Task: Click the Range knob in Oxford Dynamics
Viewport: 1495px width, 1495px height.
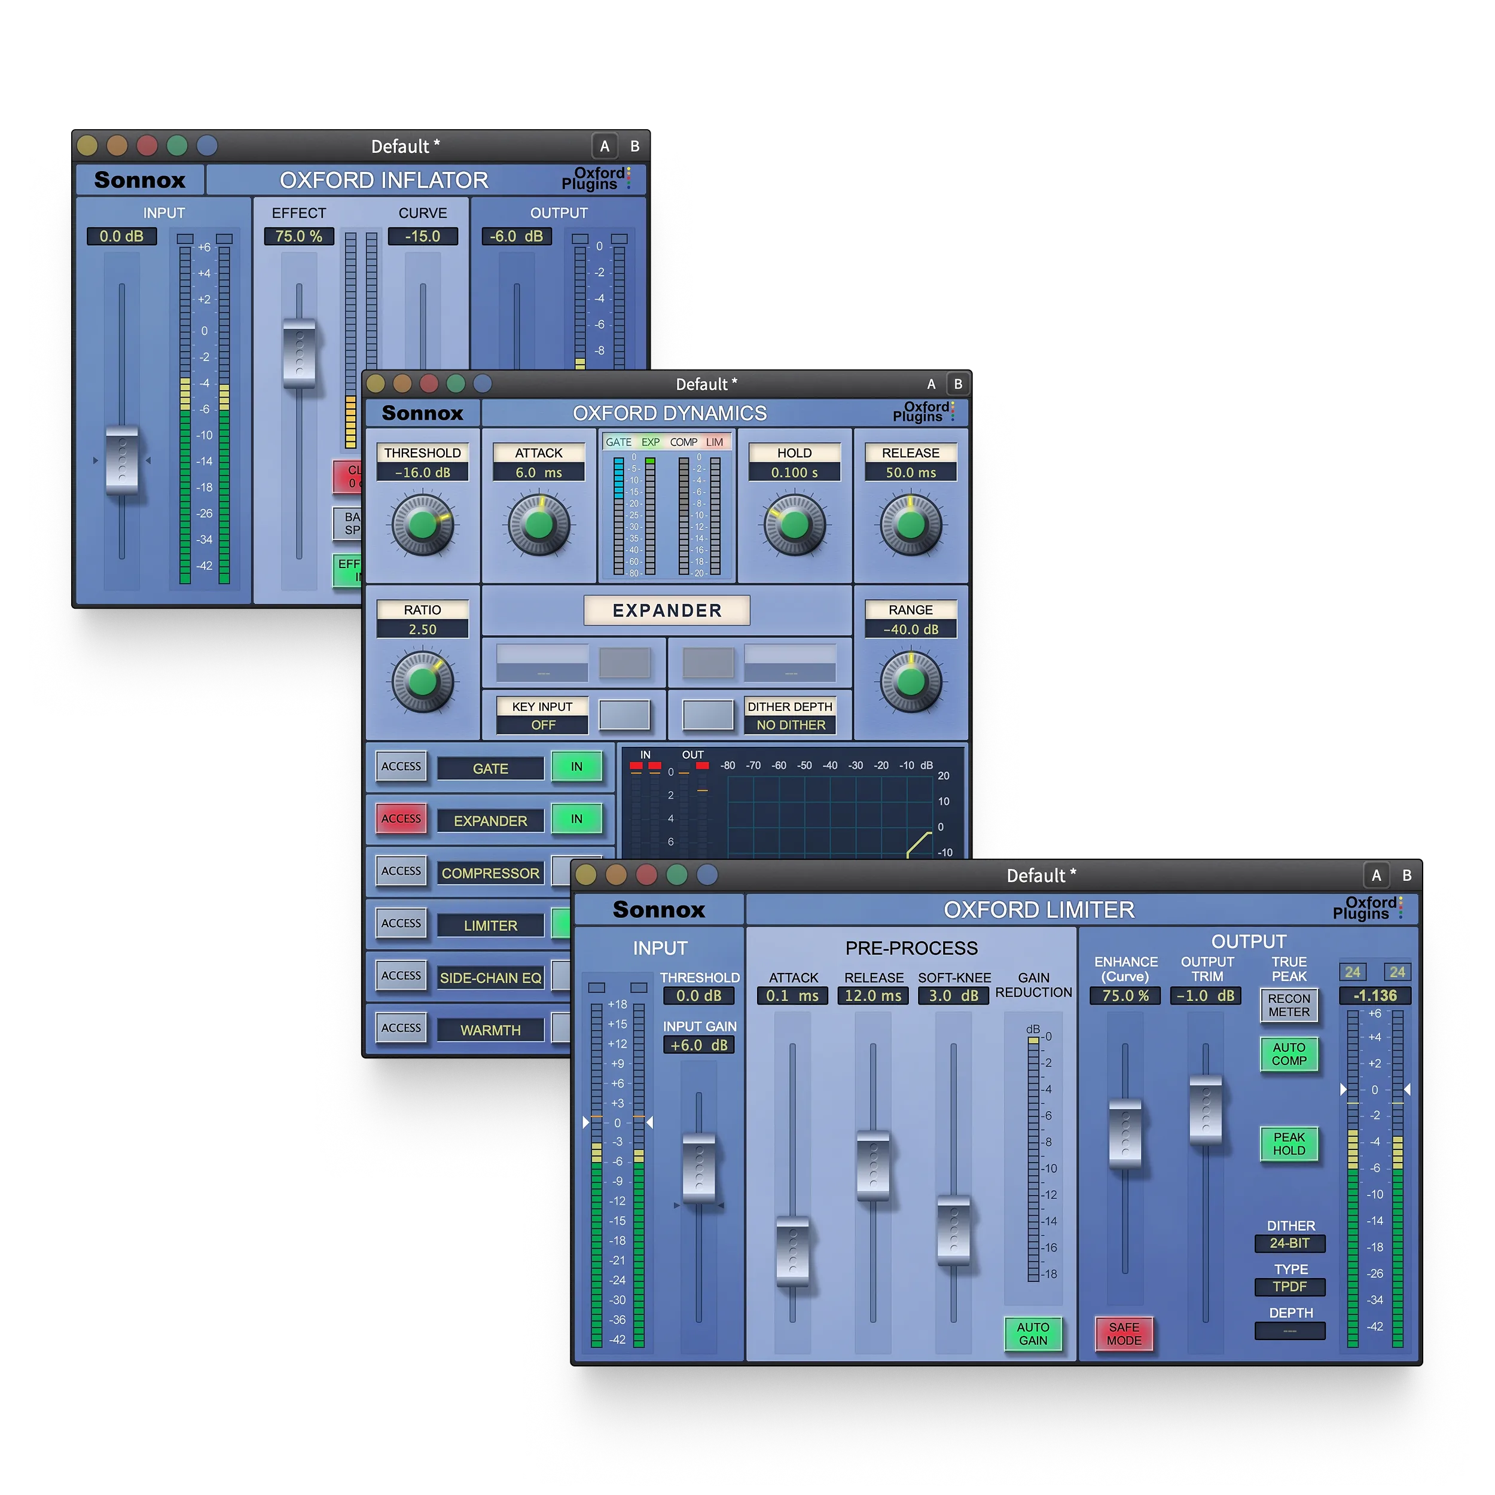Action: point(911,682)
